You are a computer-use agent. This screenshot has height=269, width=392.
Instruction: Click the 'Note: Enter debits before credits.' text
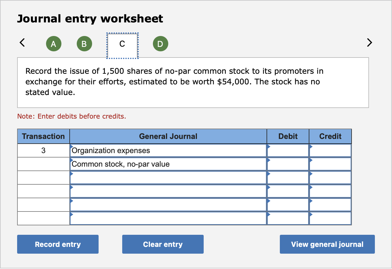click(x=72, y=116)
